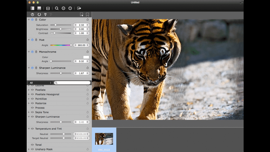Click reset icon on Posterize row
This screenshot has width=270, height=152.
pos(88,103)
